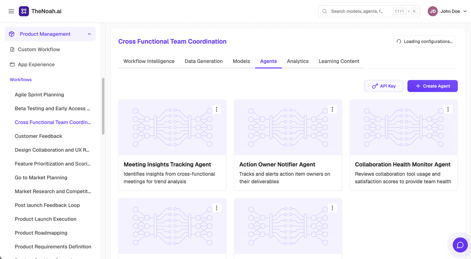Switch to Learning Content tab
The image size is (471, 259).
[x=339, y=61]
